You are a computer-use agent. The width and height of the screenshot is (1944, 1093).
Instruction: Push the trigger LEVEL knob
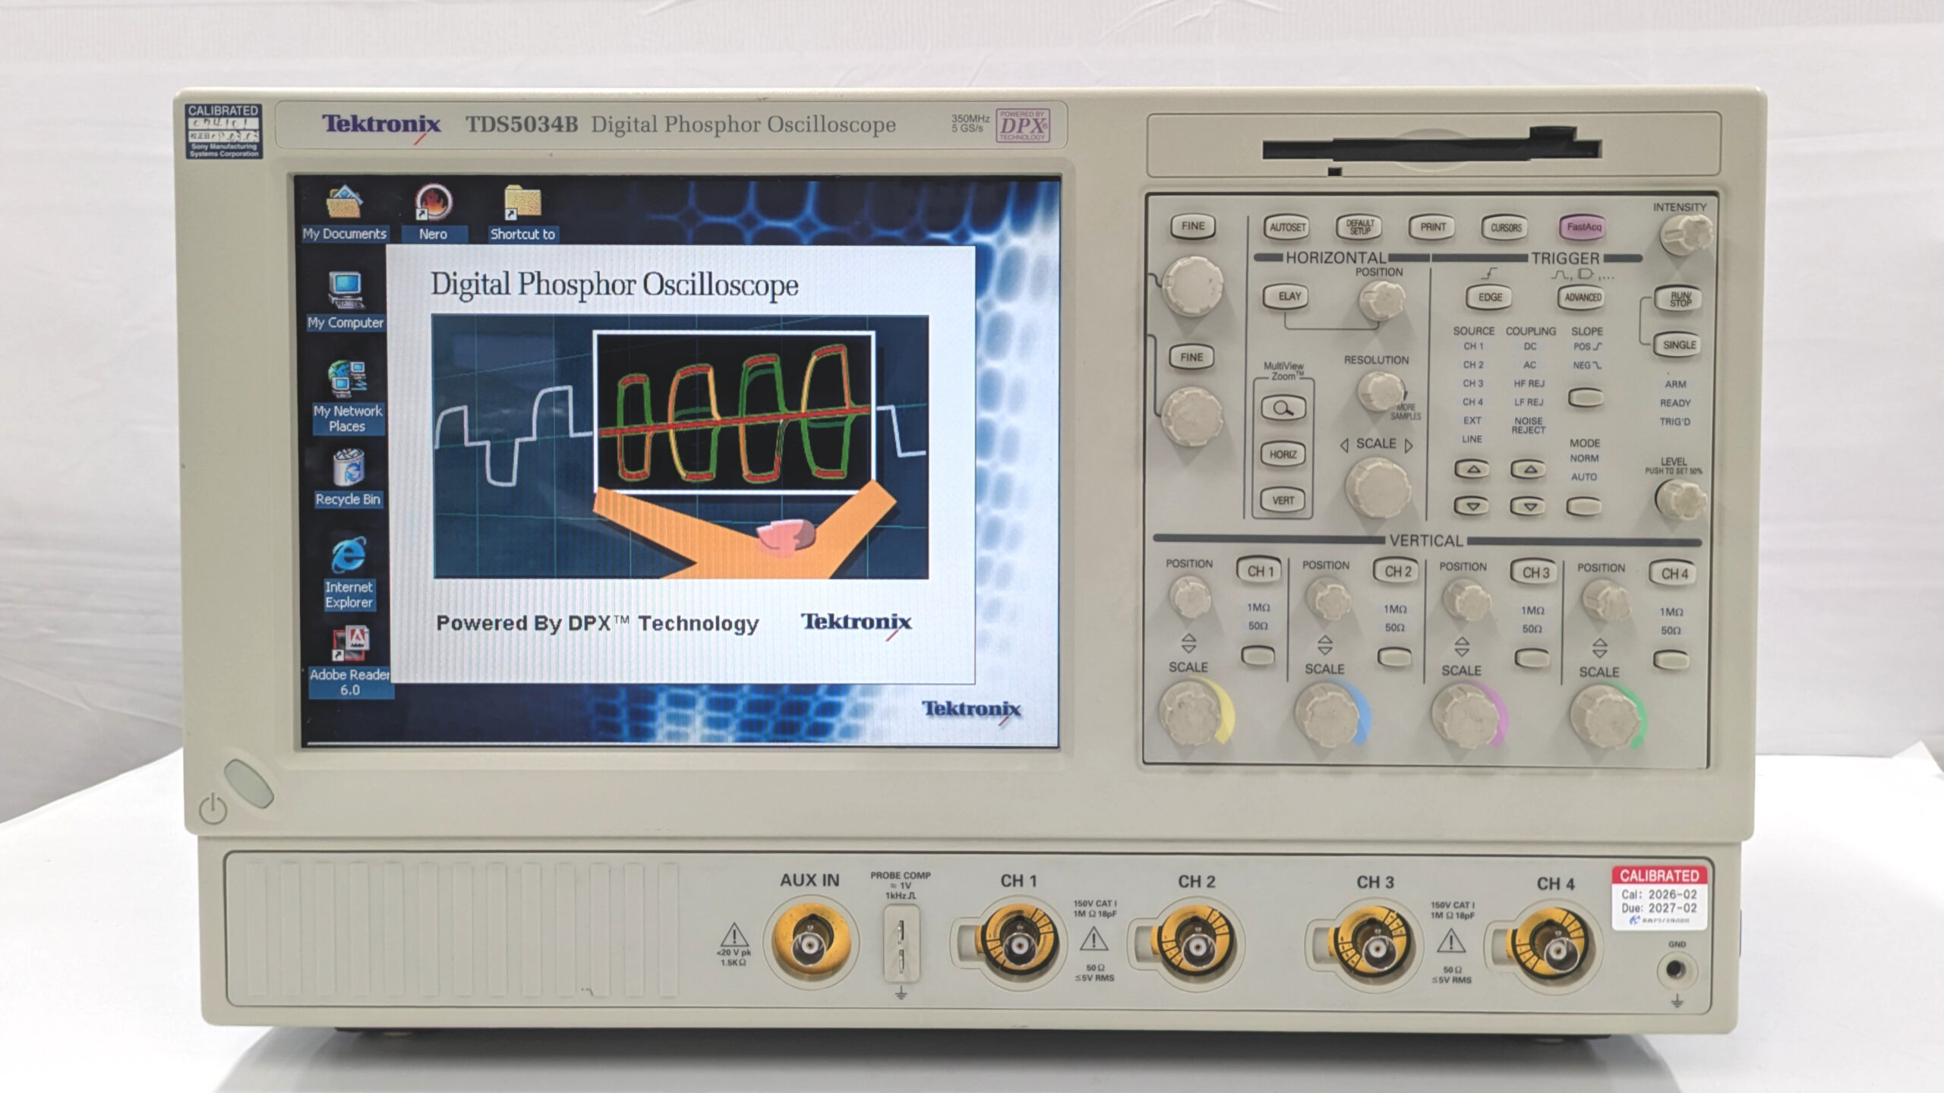(1680, 499)
